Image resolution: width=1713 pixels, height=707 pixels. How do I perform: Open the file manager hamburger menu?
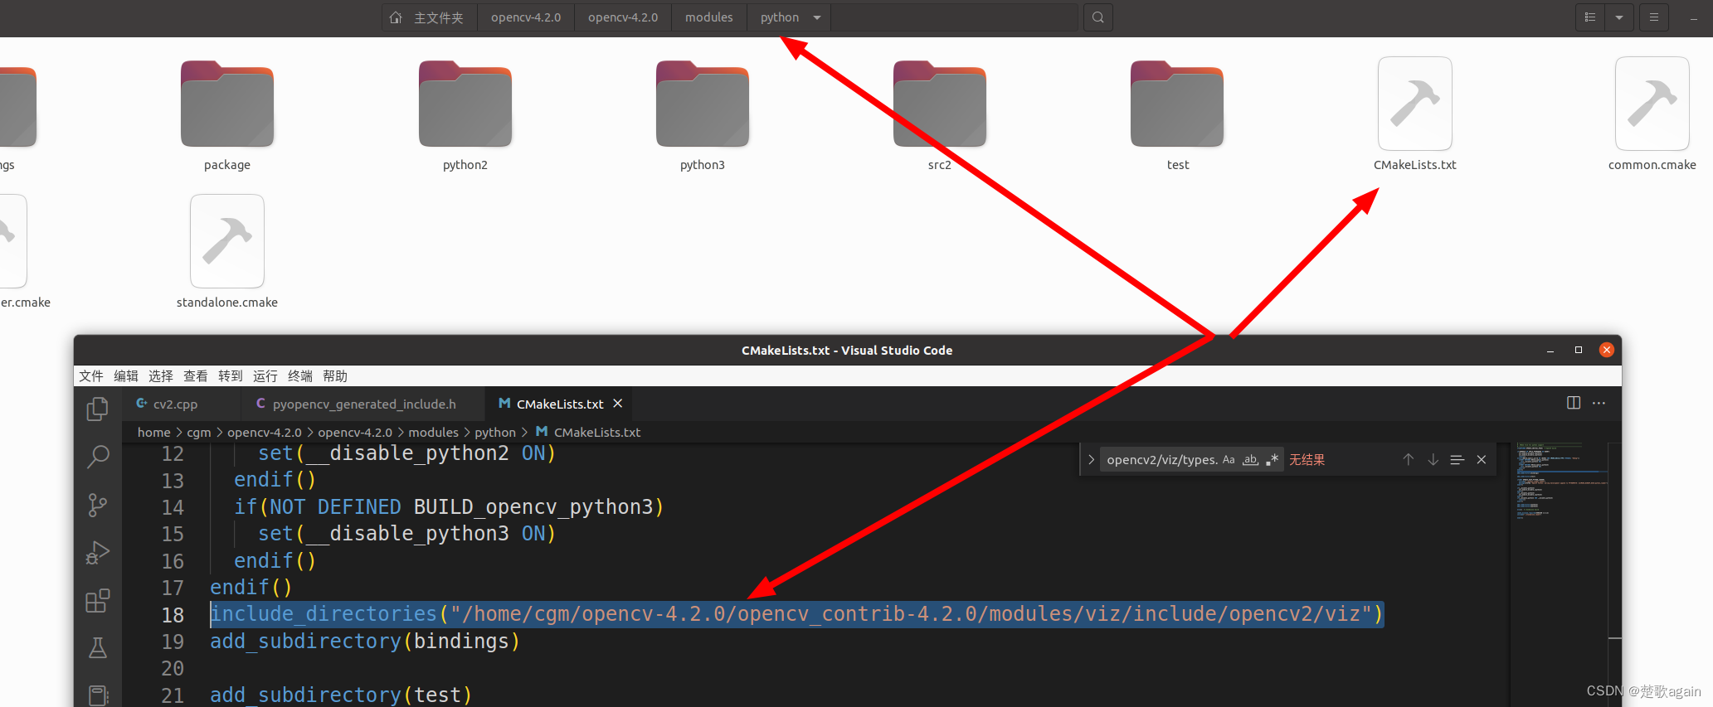[1653, 17]
